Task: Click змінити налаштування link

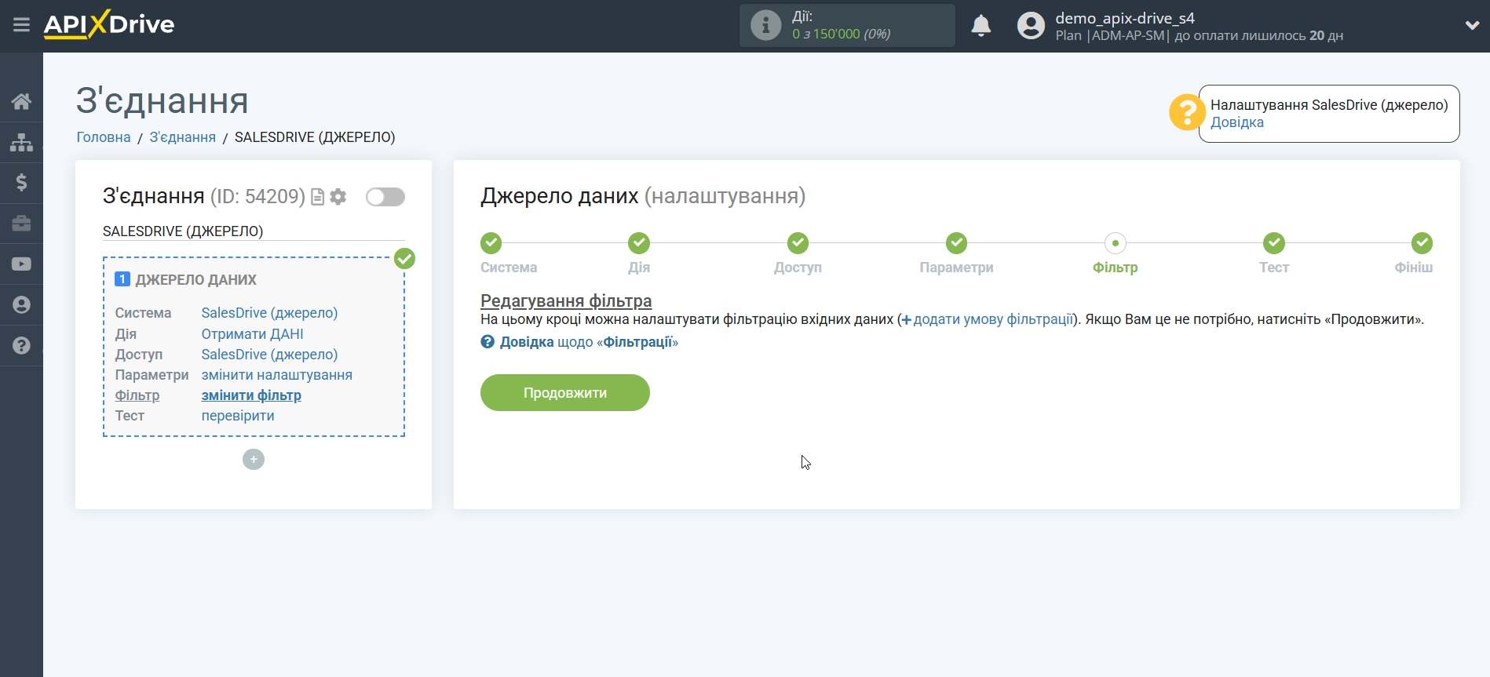Action: tap(276, 375)
